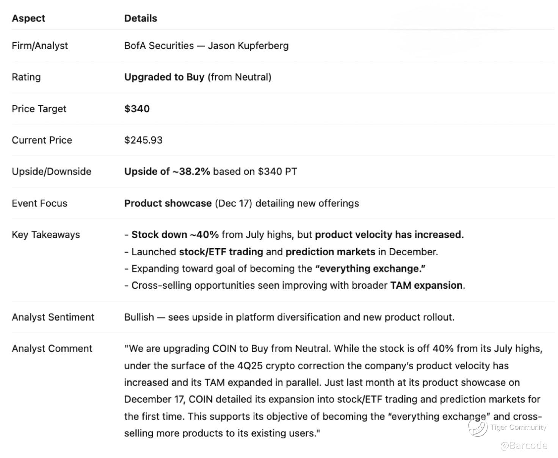Click the $245.93 current price value
The height and width of the screenshot is (458, 558).
coord(143,140)
